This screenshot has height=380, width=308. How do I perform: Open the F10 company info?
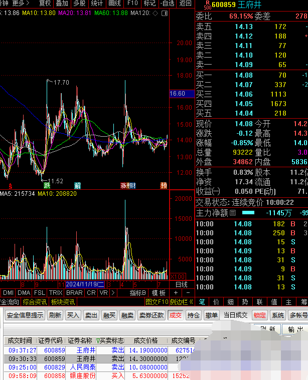click(132, 4)
